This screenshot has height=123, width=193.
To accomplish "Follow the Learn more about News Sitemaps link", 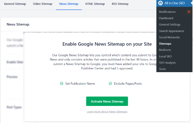I will coord(107,112).
